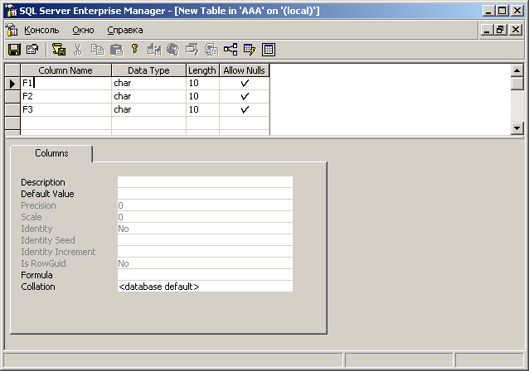Select row F1 using its row selector arrow

tap(12, 84)
